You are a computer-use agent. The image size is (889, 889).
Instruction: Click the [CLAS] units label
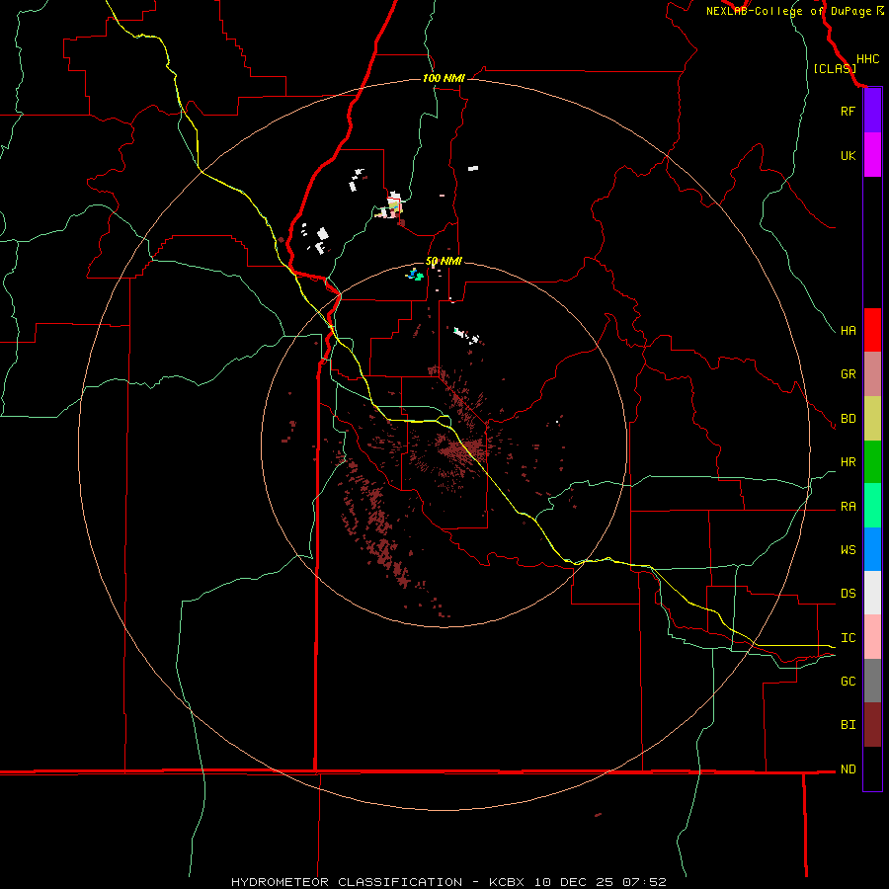tap(835, 68)
